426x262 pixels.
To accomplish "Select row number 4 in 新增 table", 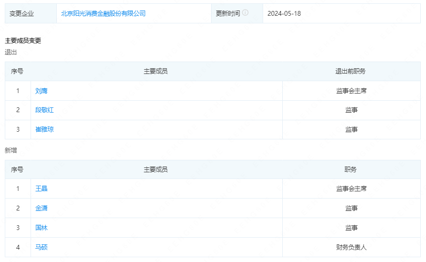I will click(x=18, y=247).
